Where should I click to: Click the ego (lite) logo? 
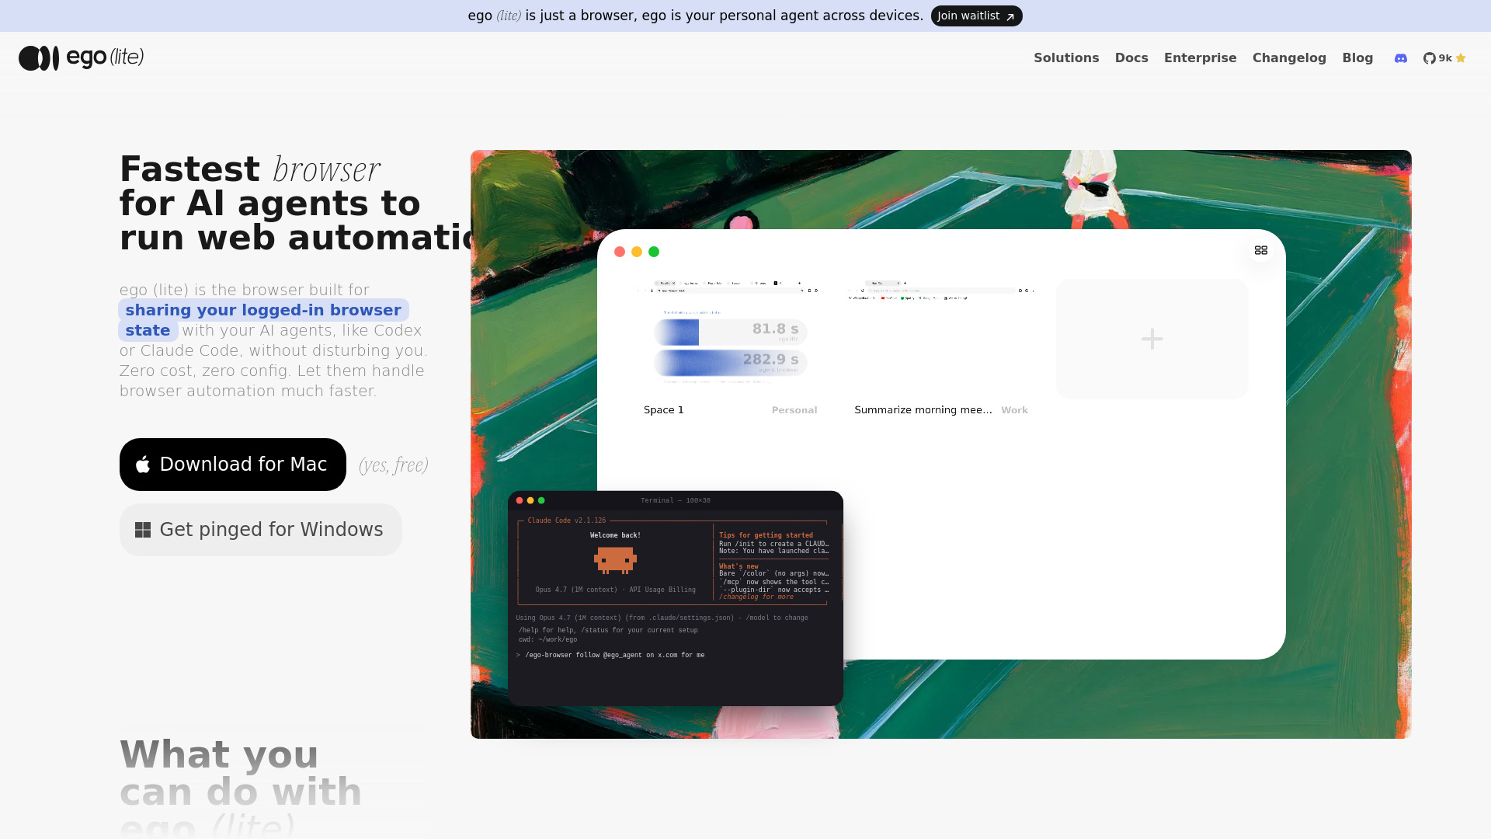(82, 57)
